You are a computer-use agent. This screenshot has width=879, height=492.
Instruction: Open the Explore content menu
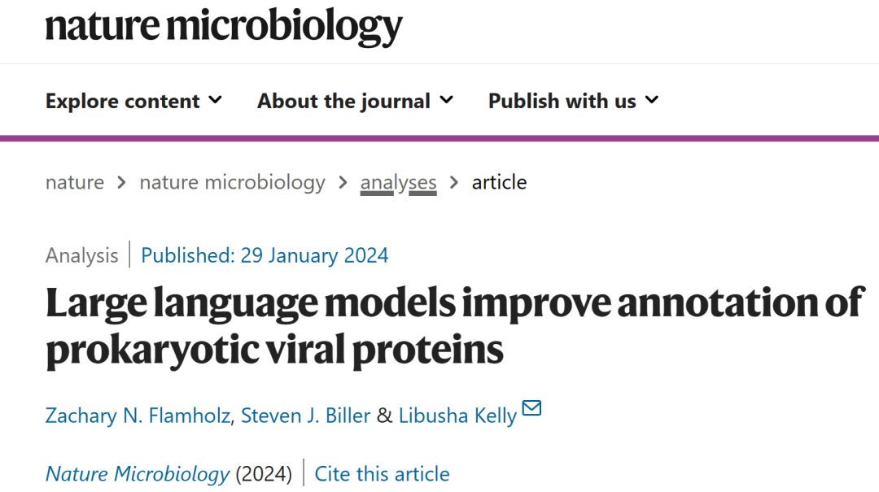click(122, 100)
